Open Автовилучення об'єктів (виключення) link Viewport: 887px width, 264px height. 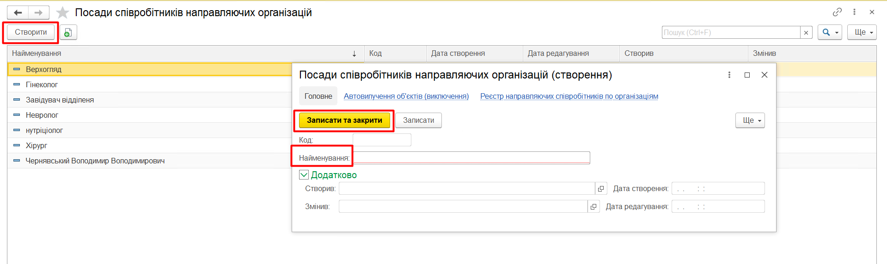coord(406,96)
